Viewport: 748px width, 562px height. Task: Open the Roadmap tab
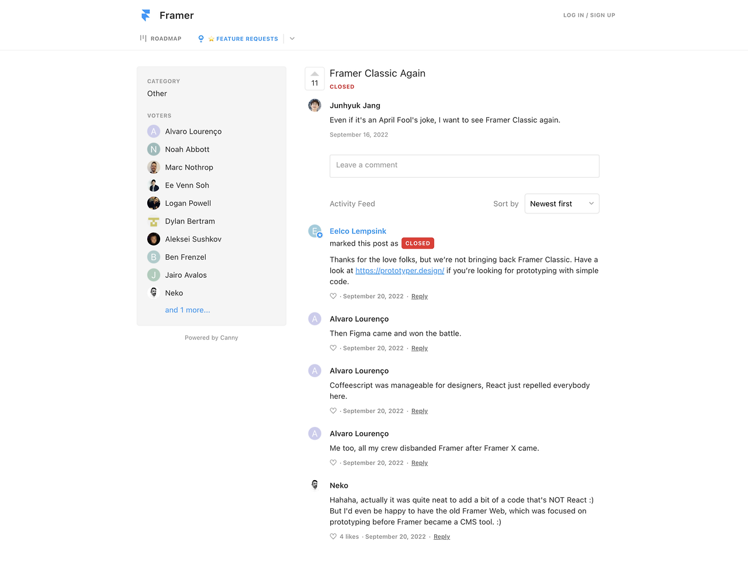tap(161, 39)
